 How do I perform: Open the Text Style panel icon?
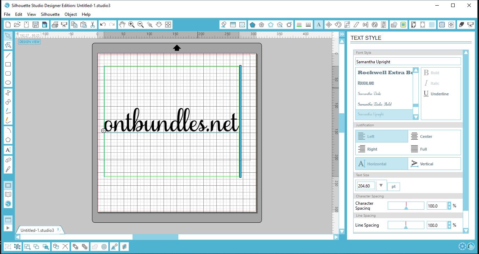pyautogui.click(x=319, y=25)
